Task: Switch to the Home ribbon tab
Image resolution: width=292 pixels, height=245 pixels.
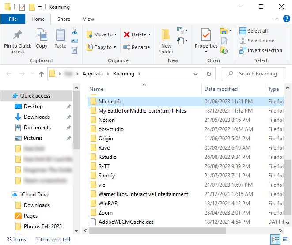Action: pos(38,19)
